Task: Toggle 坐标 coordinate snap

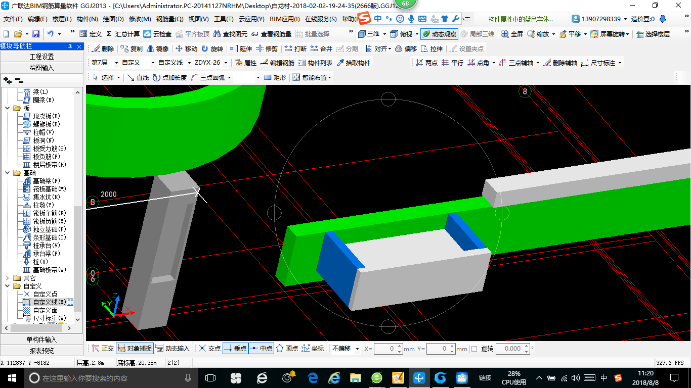Action: pyautogui.click(x=313, y=349)
